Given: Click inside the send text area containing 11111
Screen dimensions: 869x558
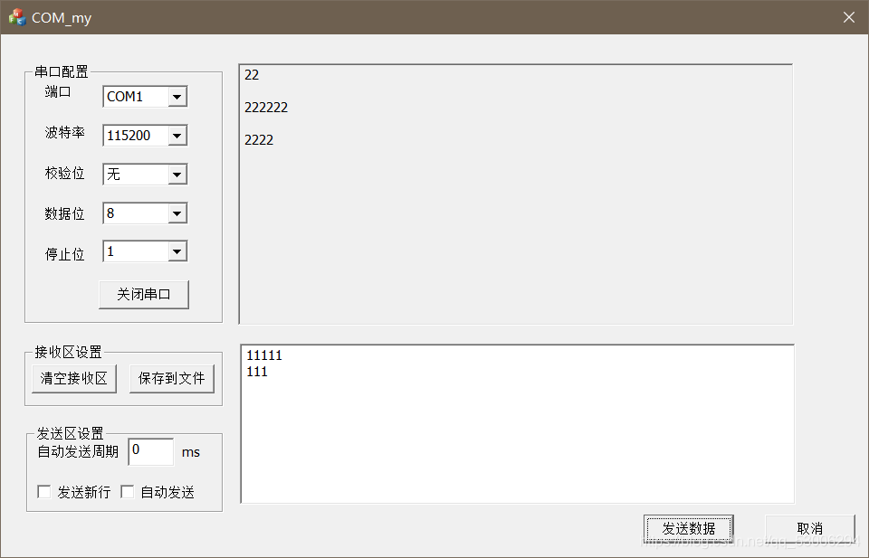Looking at the screenshot, I should coord(518,424).
